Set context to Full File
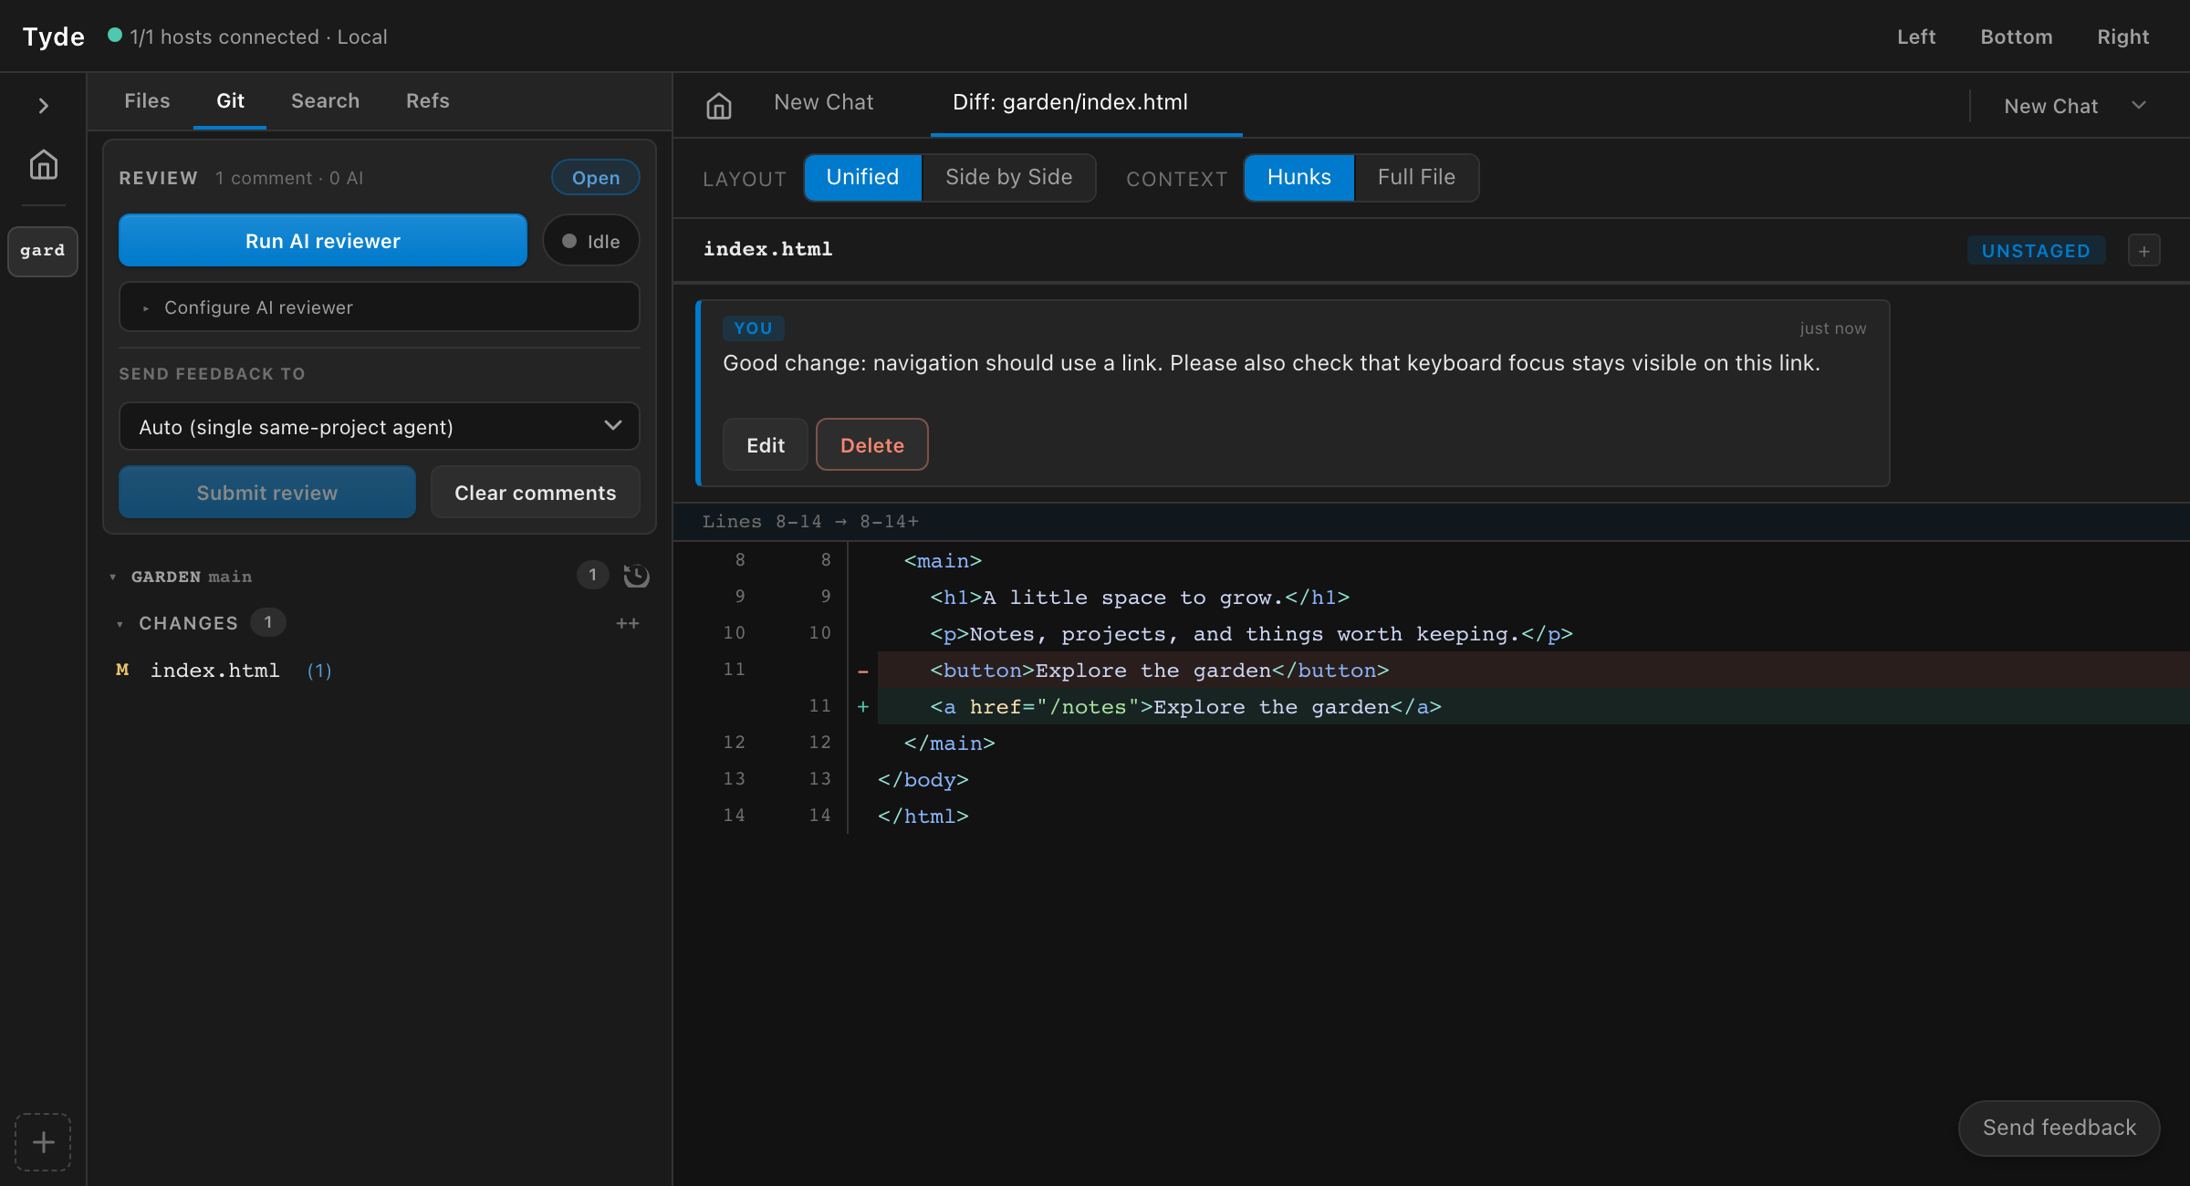Screen dimensions: 2190x1186 pyautogui.click(x=1416, y=177)
